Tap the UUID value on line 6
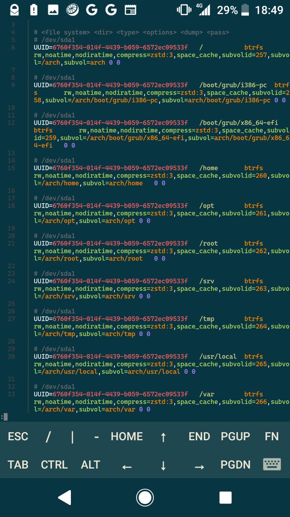The width and height of the screenshot is (290, 517). point(120,48)
